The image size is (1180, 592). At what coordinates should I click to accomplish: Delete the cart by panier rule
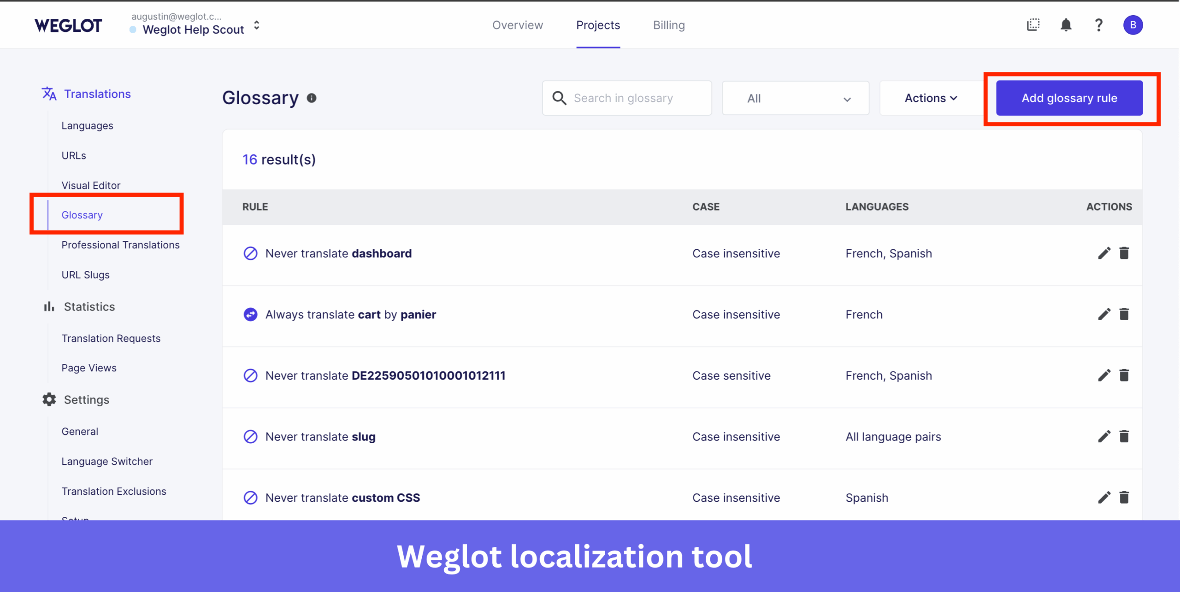tap(1124, 314)
